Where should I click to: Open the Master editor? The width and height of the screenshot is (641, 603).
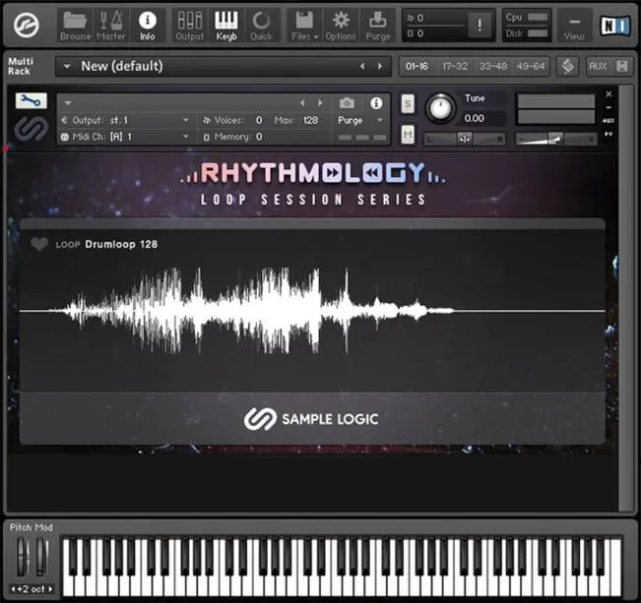coord(111,26)
